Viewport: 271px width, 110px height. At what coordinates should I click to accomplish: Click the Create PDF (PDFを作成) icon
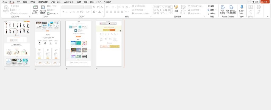click(x=223, y=7)
